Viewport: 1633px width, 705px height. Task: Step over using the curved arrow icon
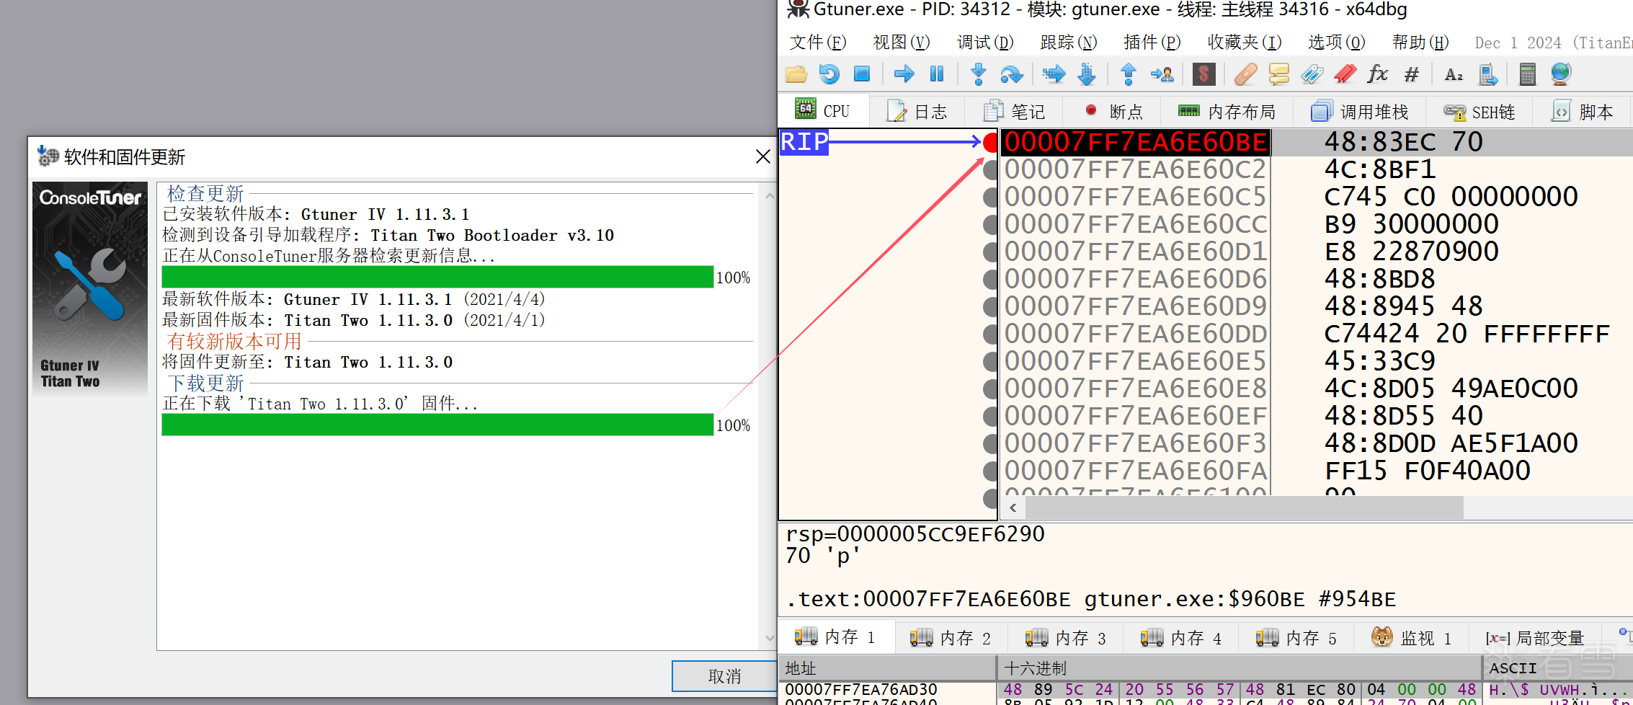pyautogui.click(x=1012, y=74)
